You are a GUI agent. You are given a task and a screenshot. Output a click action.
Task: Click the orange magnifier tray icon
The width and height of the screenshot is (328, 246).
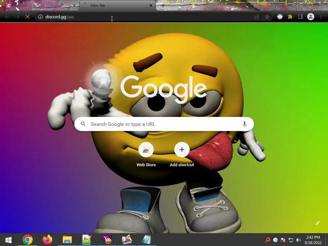tap(268, 240)
